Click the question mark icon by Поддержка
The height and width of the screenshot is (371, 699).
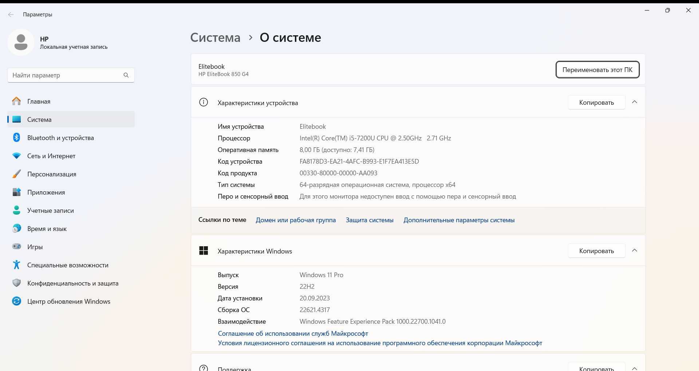(204, 368)
